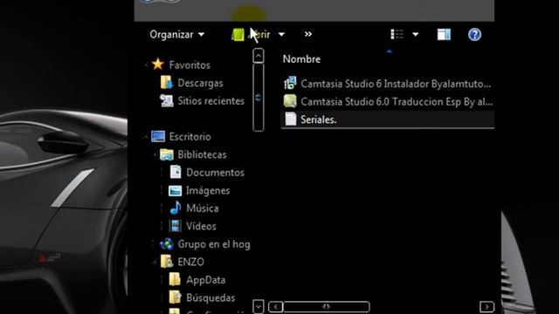The image size is (559, 314).
Task: Select Grupo en el hogar
Action: pyautogui.click(x=214, y=244)
